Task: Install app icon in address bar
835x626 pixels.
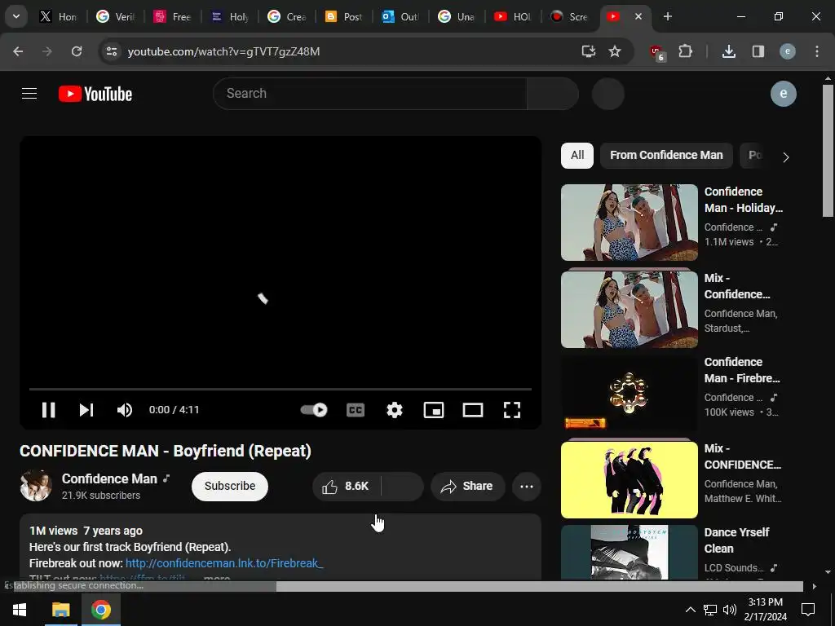Action: (x=589, y=51)
